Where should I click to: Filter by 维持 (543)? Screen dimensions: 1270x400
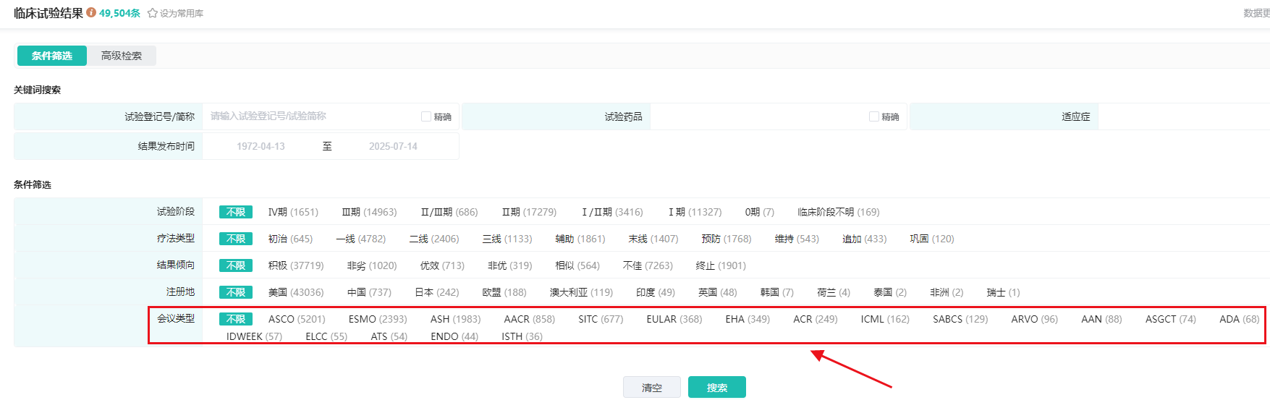[x=797, y=239]
